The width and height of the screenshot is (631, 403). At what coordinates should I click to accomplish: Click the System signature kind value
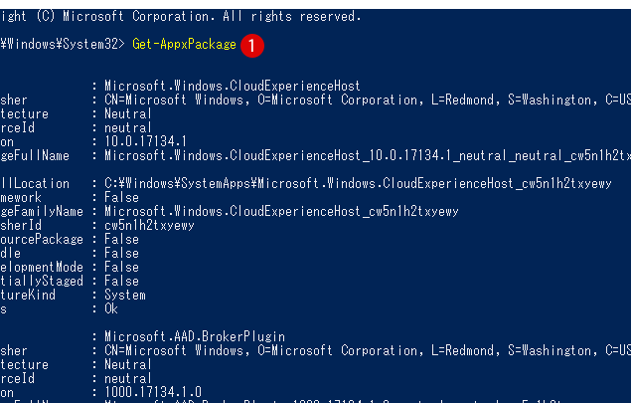click(124, 295)
